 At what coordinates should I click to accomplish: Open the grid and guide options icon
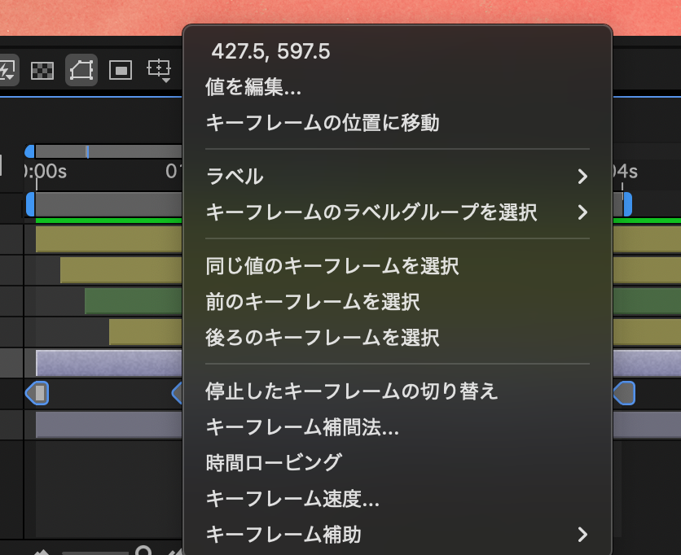tap(159, 70)
